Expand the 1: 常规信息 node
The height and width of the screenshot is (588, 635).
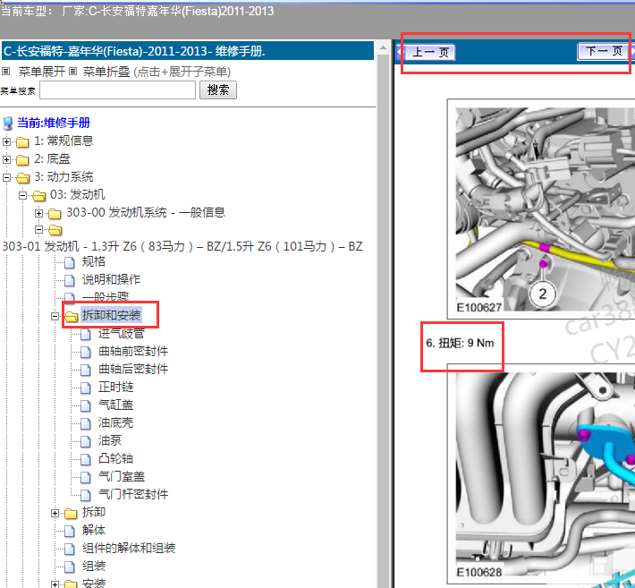[x=6, y=141]
